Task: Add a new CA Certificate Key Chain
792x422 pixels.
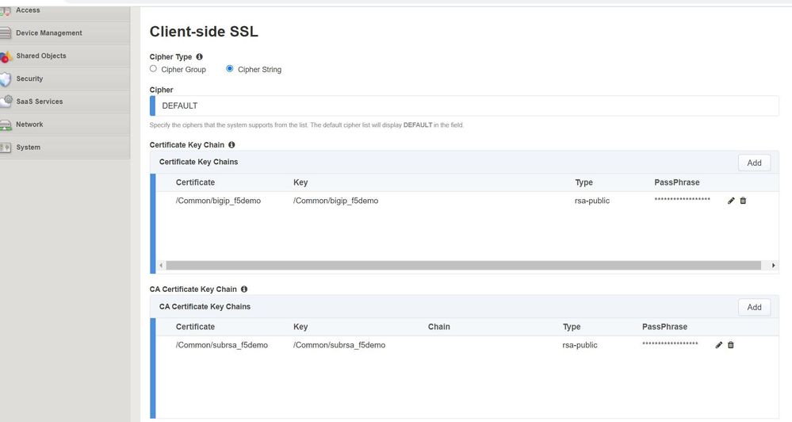Action: 754,307
